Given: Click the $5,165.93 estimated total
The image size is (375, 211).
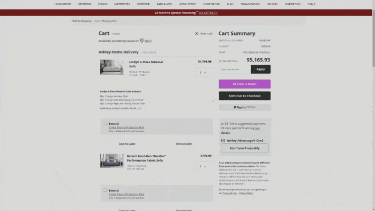Looking at the screenshot, I should 258,60.
